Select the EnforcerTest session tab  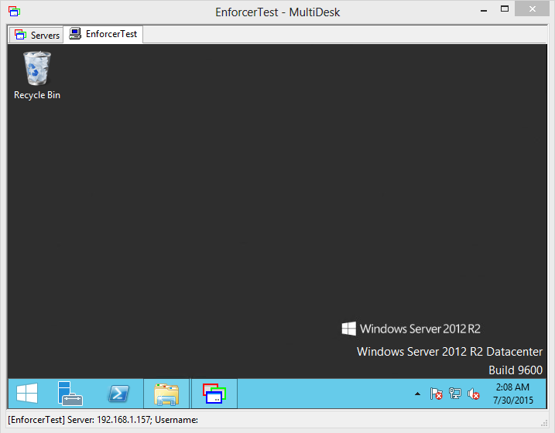tap(104, 34)
